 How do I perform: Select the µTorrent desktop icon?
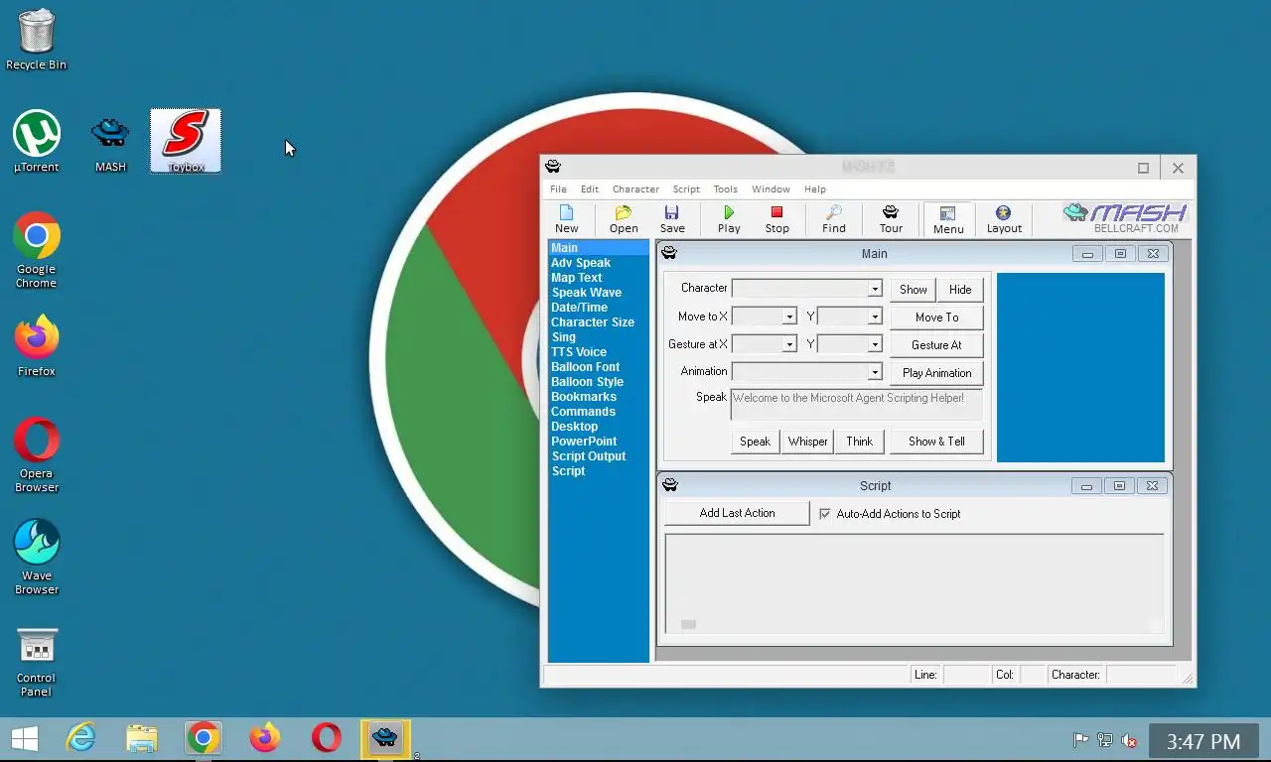coord(37,142)
